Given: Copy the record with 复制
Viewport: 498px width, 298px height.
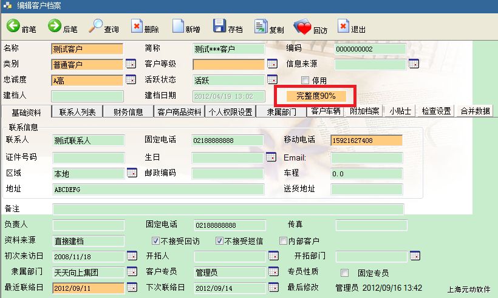Looking at the screenshot, I should (269, 27).
